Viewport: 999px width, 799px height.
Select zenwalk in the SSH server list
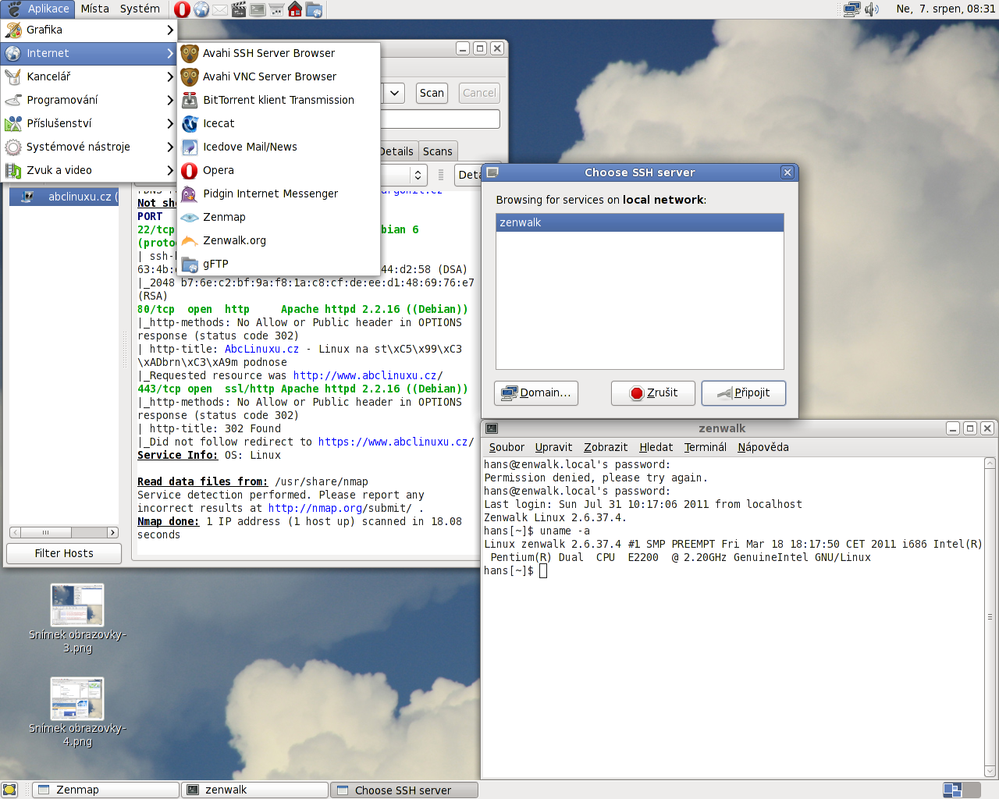click(640, 222)
